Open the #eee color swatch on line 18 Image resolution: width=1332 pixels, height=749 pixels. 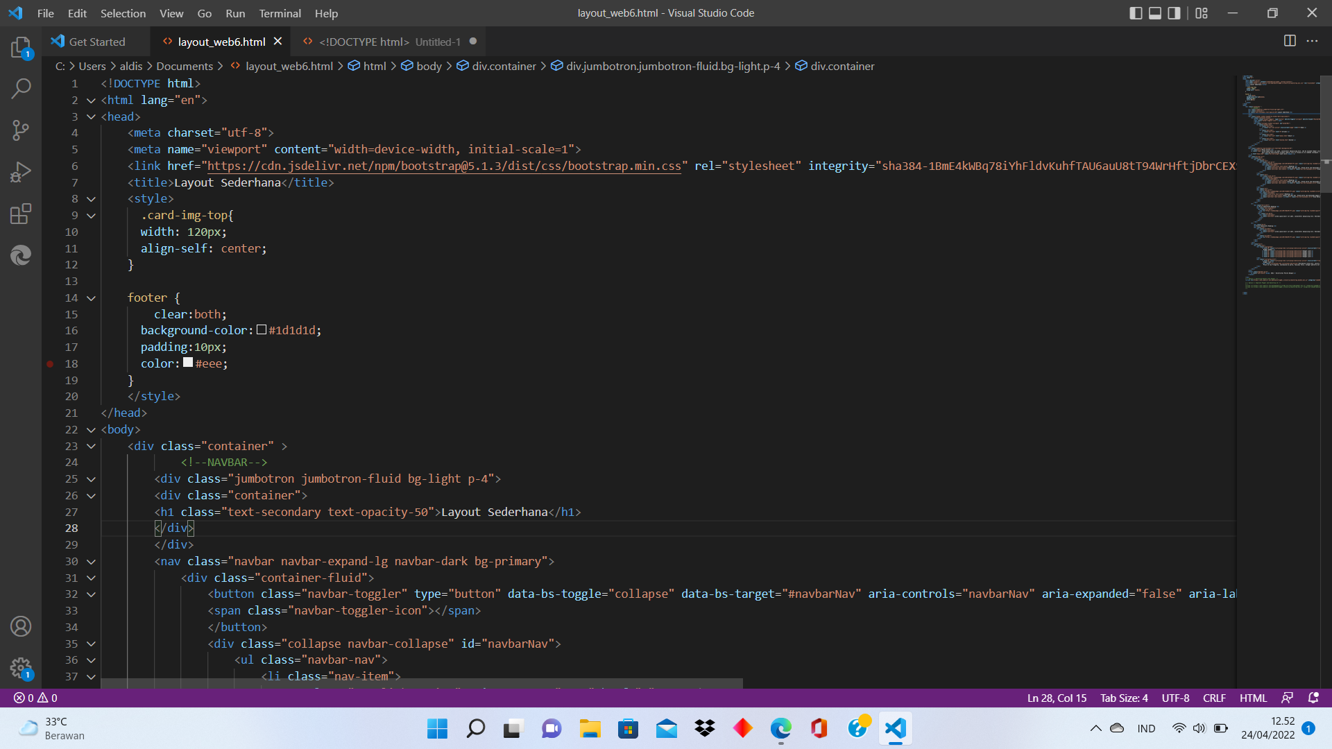click(x=187, y=362)
